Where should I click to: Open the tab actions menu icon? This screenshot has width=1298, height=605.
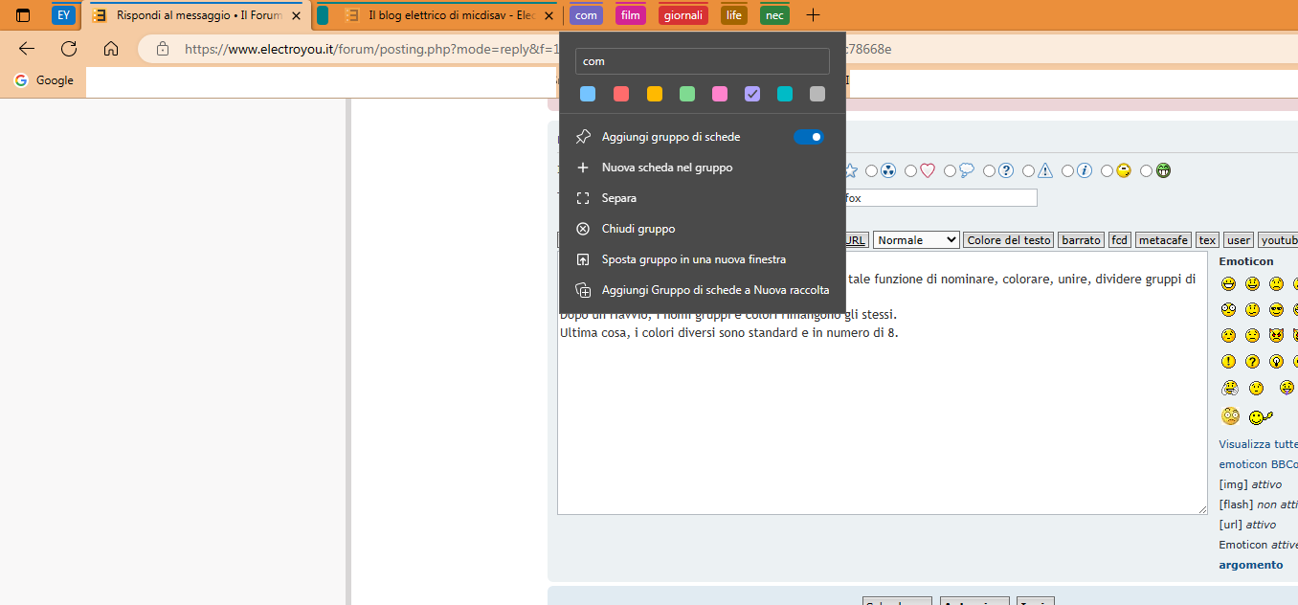pos(23,15)
